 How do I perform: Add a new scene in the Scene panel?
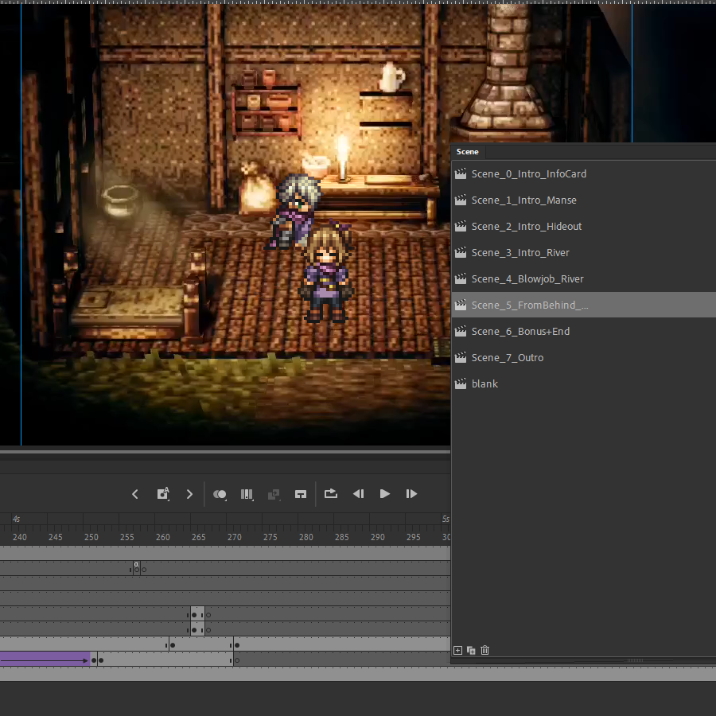point(457,650)
